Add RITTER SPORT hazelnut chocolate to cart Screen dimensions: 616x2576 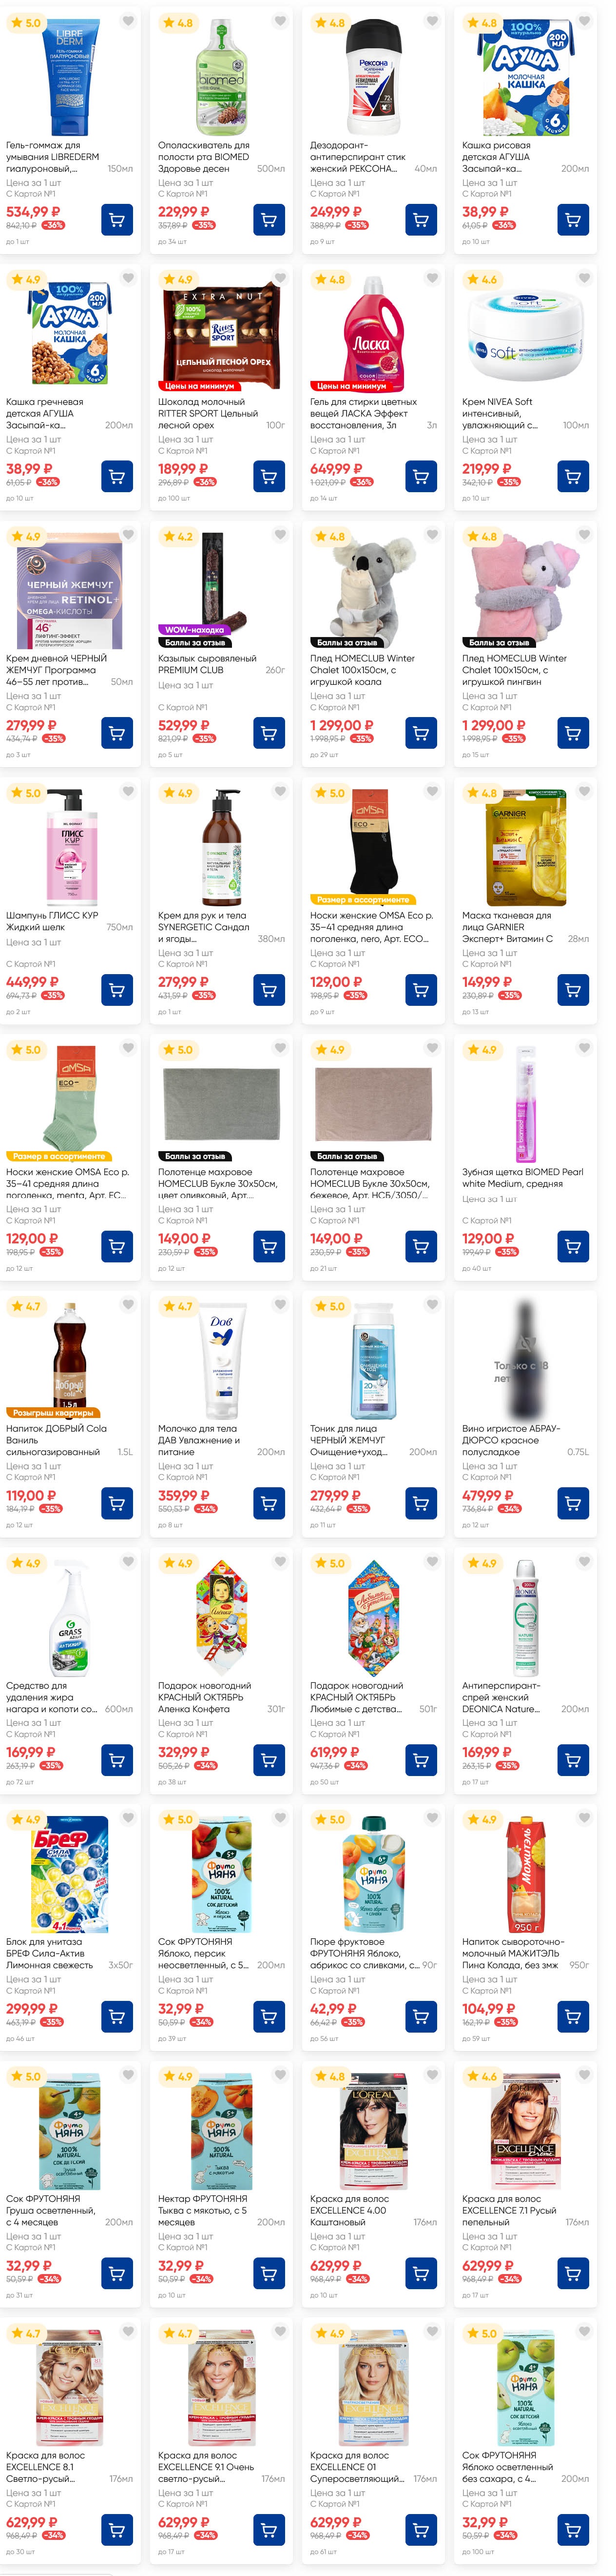tap(269, 476)
